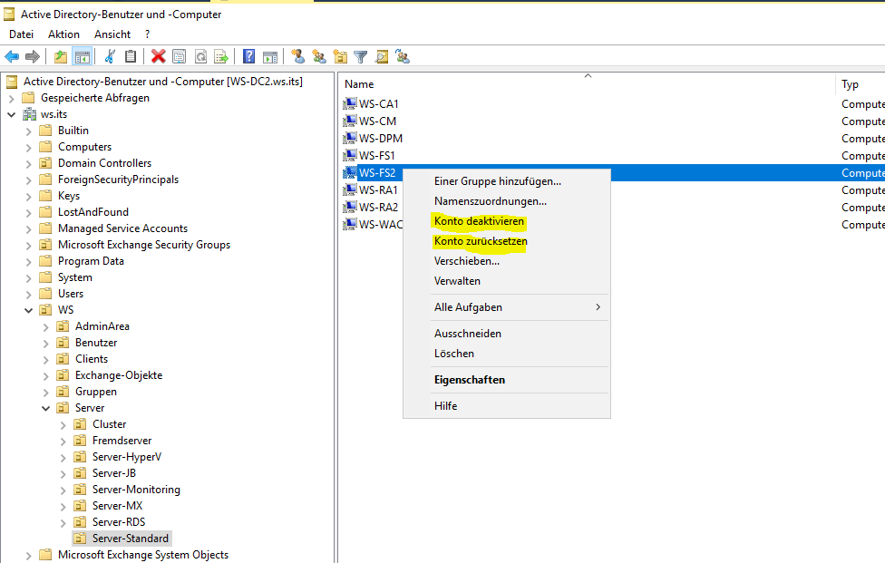Open the Alle Aufgaben submenu
Image resolution: width=885 pixels, height=563 pixels.
click(506, 307)
